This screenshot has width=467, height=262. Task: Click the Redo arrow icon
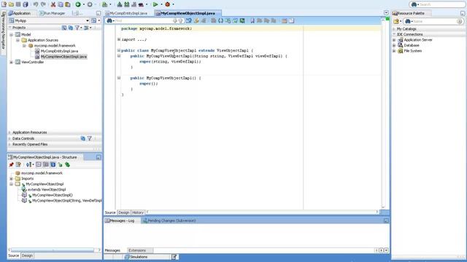43,4
